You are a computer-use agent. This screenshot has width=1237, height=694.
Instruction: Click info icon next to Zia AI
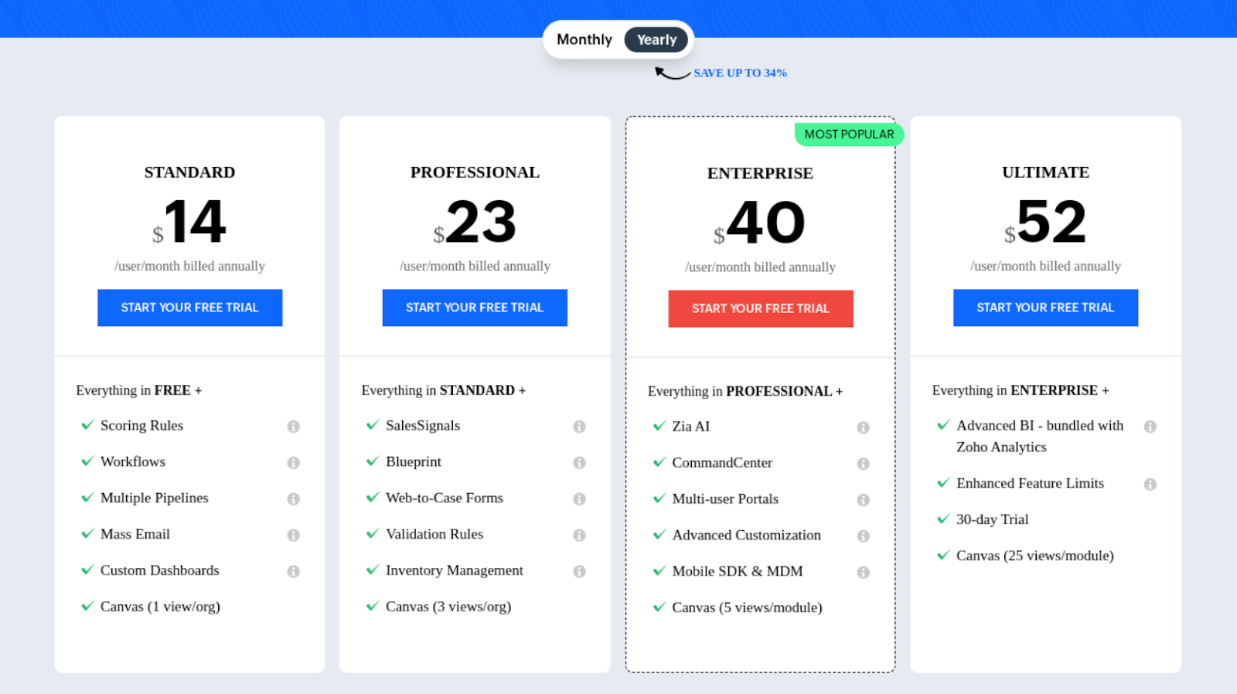[863, 427]
